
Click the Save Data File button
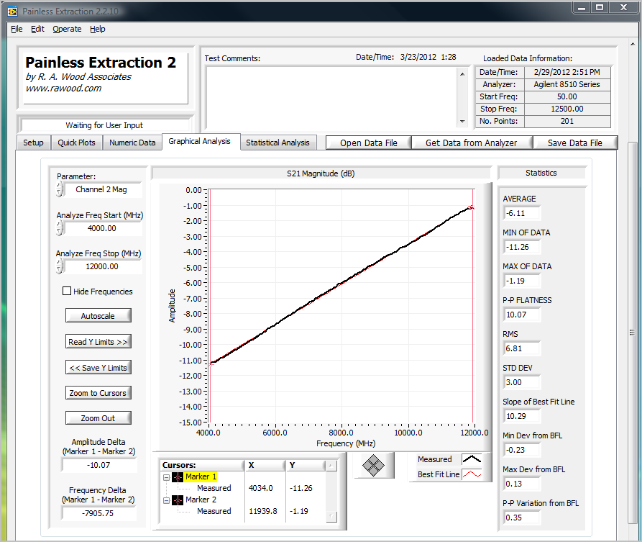tap(575, 143)
